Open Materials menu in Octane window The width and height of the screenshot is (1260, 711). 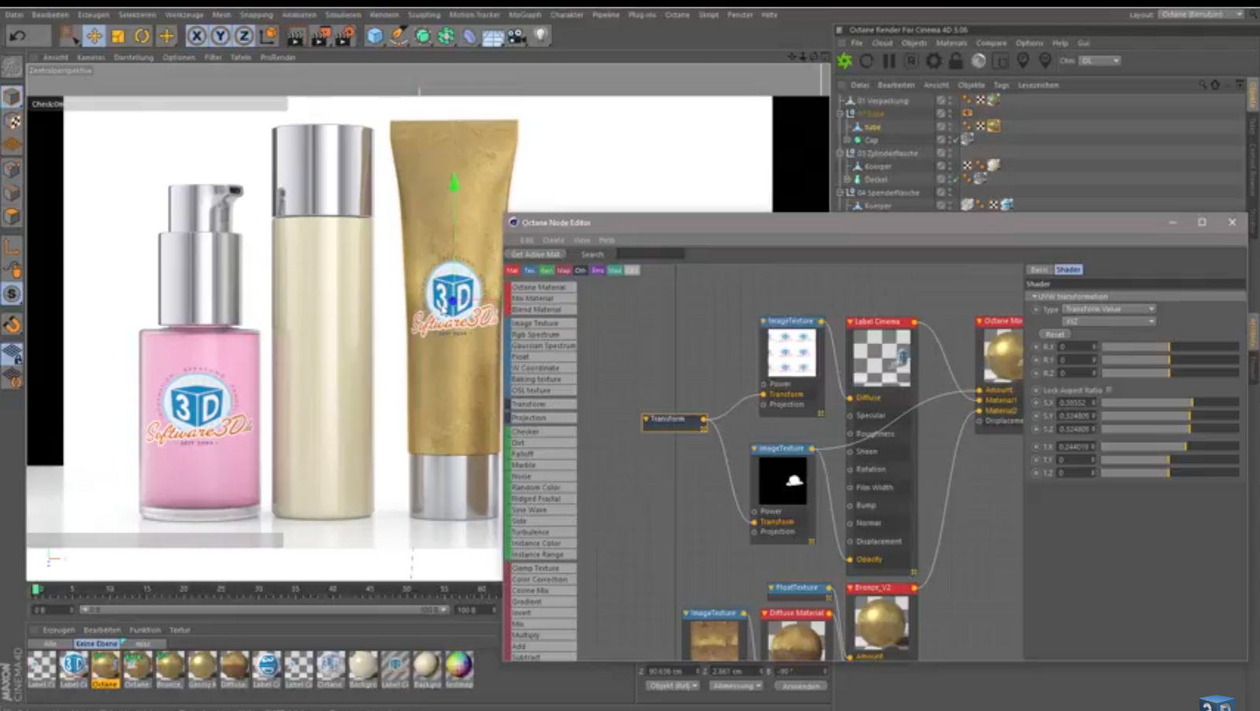[x=951, y=43]
